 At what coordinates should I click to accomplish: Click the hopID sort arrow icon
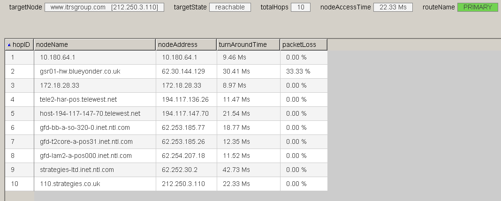pos(9,45)
